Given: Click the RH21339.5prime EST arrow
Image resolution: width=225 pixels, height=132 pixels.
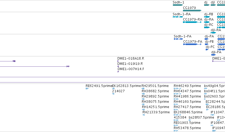Looking at the screenshot, I should (x=144, y=115).
